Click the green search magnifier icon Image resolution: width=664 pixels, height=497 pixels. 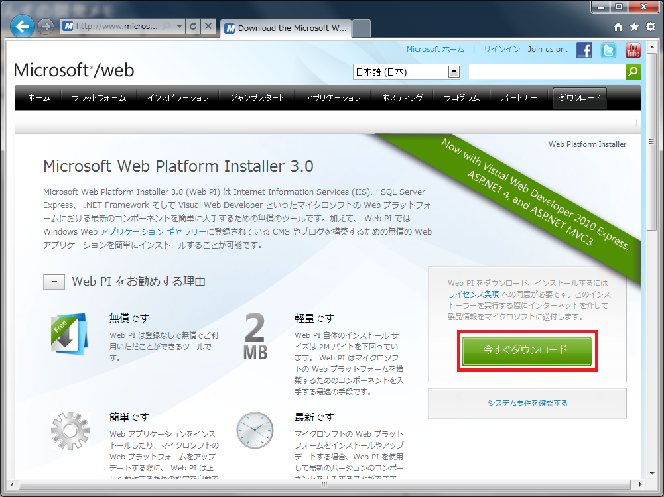633,71
